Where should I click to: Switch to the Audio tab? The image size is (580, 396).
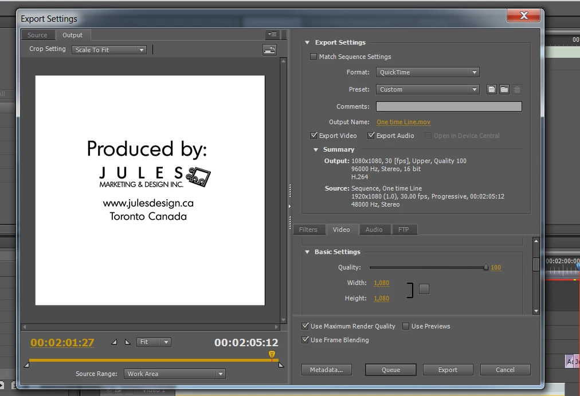[374, 229]
